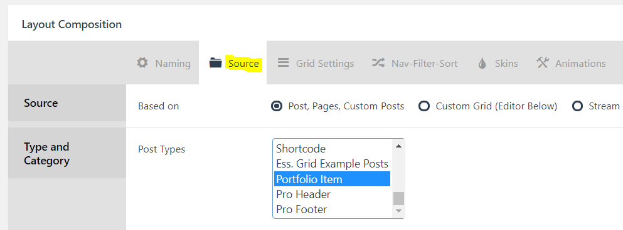Viewport: 623px width, 230px height.
Task: Click the droplet icon beside Skins
Action: 482,63
